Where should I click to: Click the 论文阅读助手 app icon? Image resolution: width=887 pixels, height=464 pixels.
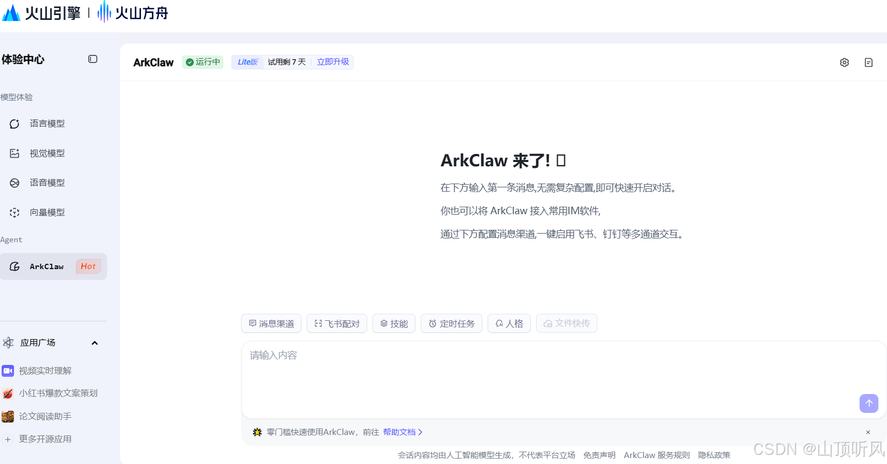click(x=8, y=417)
